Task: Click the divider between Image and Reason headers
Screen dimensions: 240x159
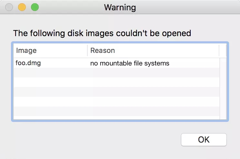Action: click(x=87, y=51)
